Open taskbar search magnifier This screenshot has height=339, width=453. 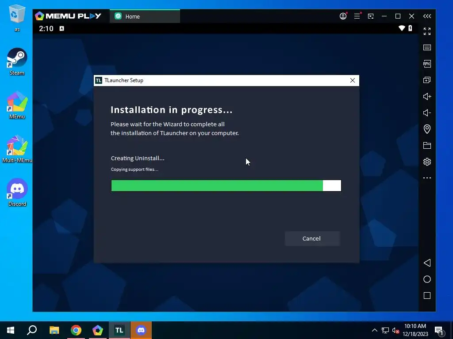click(32, 330)
